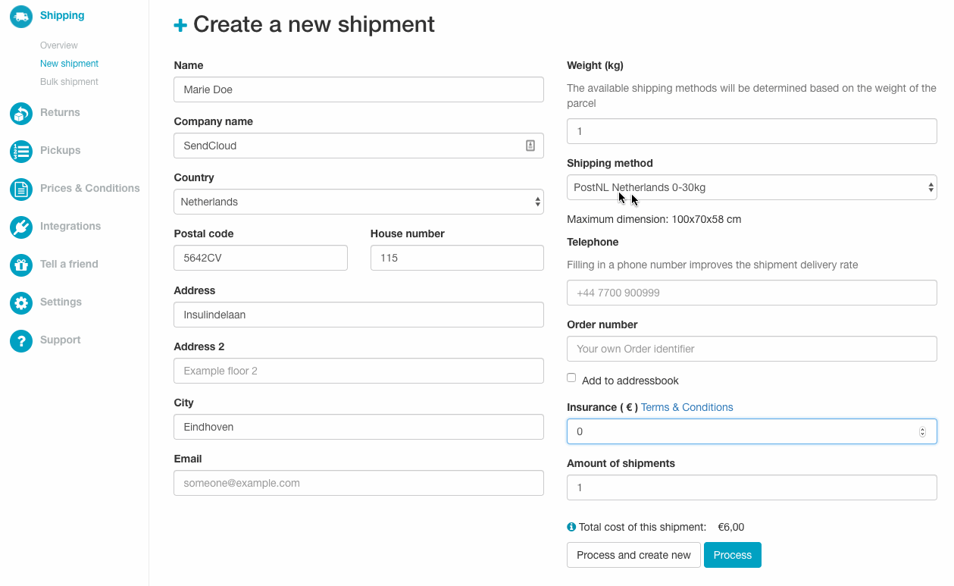Go to the Overview submenu item
The width and height of the screenshot is (954, 586).
pyautogui.click(x=59, y=45)
